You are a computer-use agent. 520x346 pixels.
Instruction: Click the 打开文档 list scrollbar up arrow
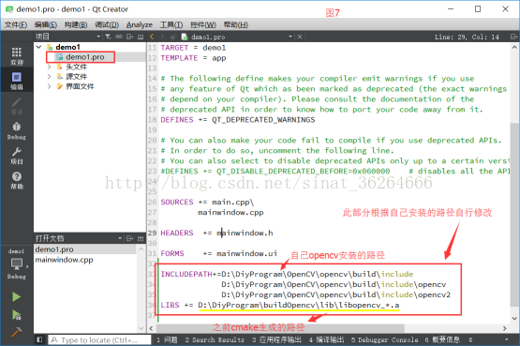point(141,248)
